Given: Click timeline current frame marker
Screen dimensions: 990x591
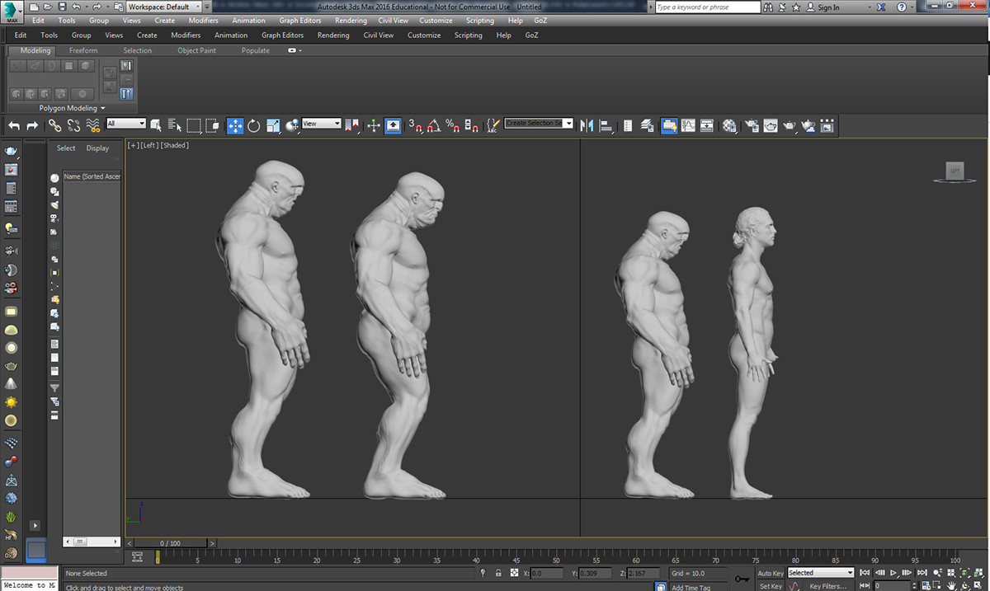Looking at the screenshot, I should tap(157, 558).
